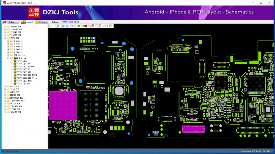Select the TECNO PCB folder
This screenshot has height=154, width=275.
(15, 109)
